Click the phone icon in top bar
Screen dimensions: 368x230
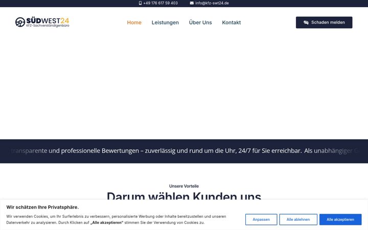tap(140, 3)
